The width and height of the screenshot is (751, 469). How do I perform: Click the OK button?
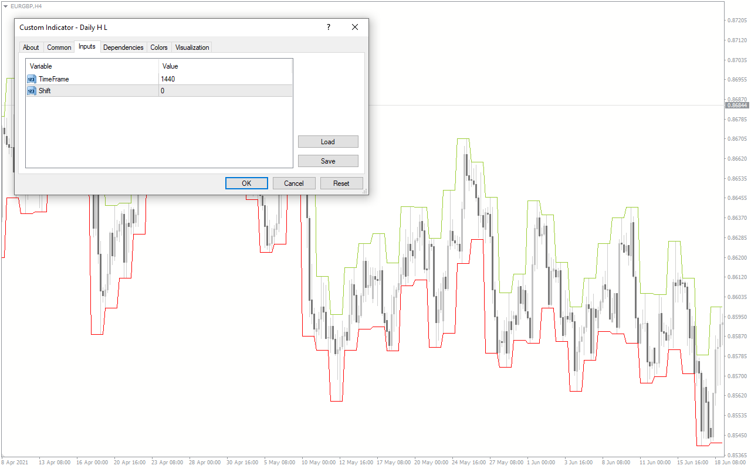pyautogui.click(x=246, y=183)
